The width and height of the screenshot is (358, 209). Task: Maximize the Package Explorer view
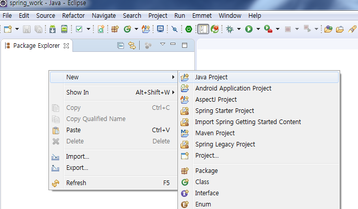(185, 45)
